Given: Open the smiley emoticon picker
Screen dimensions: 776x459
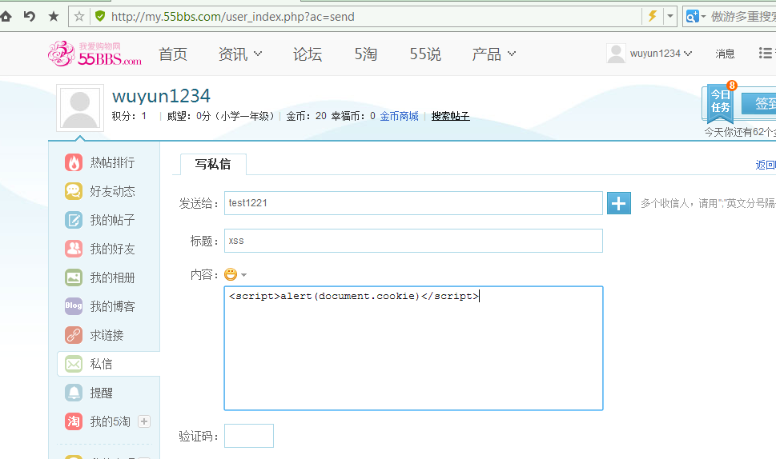Looking at the screenshot, I should tap(231, 274).
